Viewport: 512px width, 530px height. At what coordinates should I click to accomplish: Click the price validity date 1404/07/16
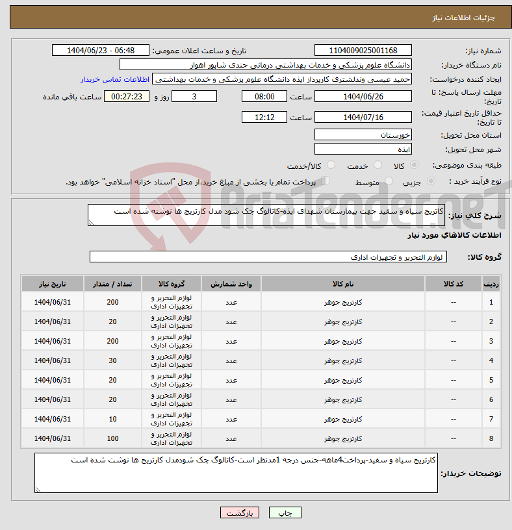tap(363, 117)
